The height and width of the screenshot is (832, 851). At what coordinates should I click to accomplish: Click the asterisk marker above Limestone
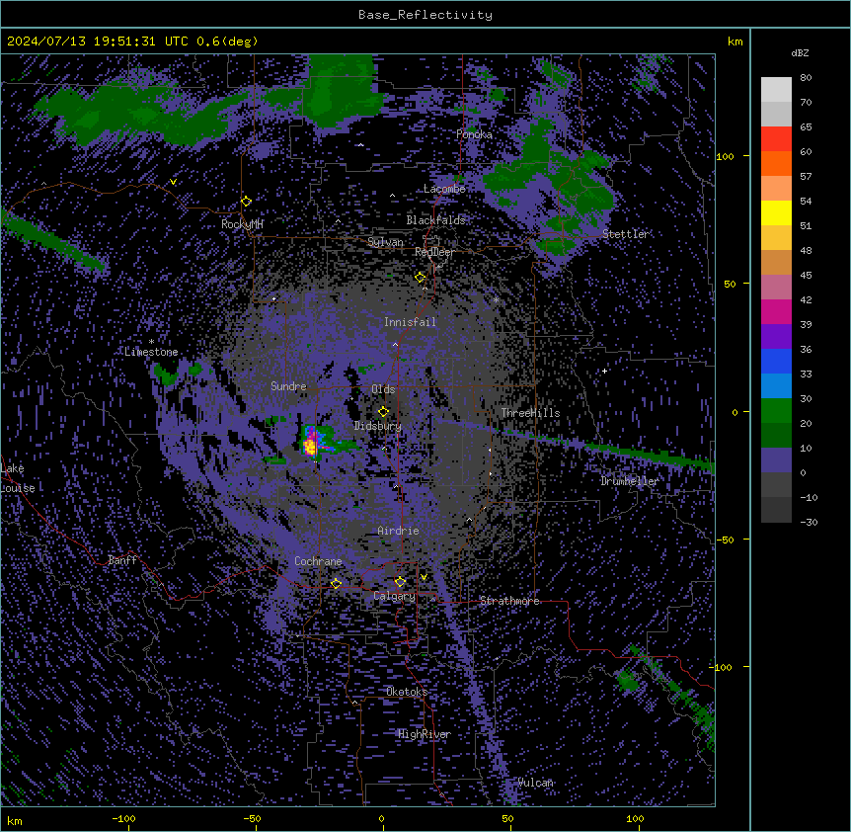click(x=151, y=342)
